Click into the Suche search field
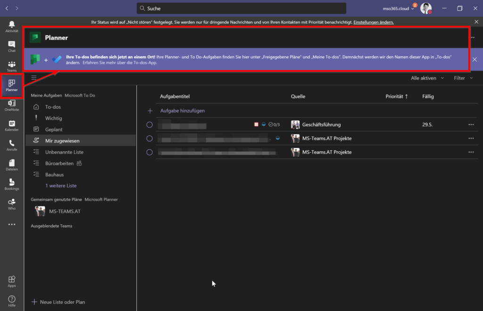Viewport: 483px width, 311px height. (241, 8)
